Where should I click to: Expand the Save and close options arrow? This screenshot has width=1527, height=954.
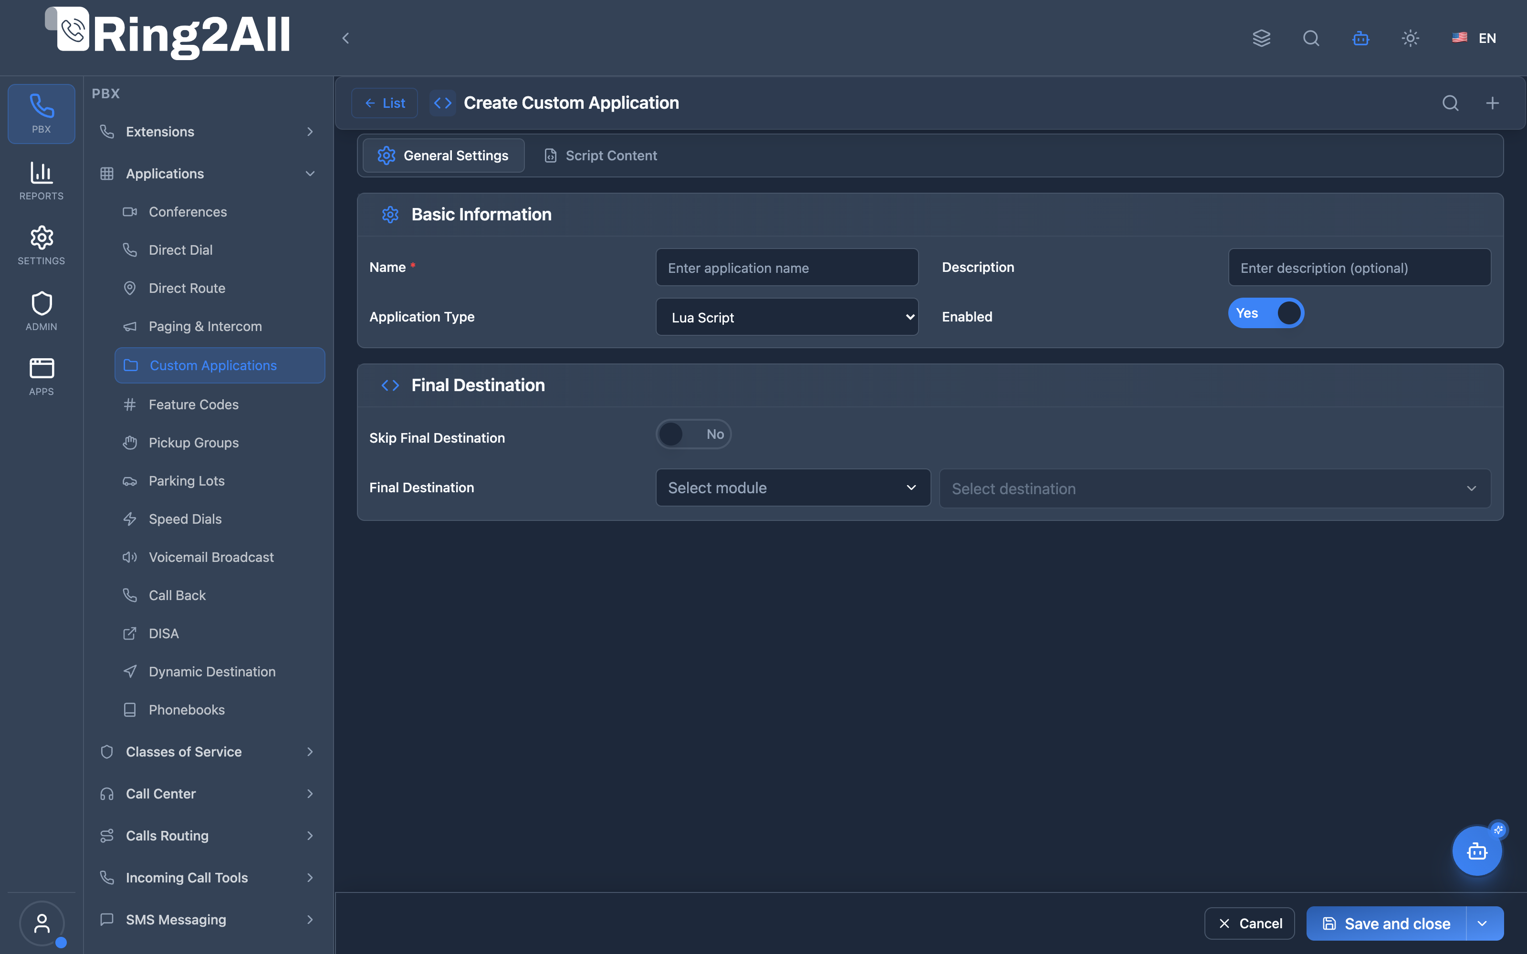(x=1484, y=924)
